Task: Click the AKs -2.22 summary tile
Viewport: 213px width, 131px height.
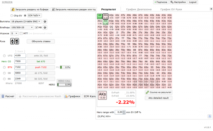Action: click(102, 95)
